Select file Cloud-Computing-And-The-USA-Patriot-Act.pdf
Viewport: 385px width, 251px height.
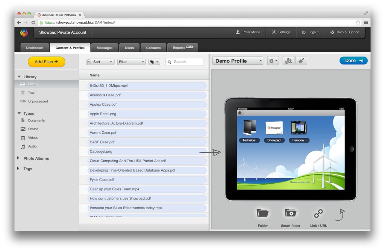click(147, 161)
